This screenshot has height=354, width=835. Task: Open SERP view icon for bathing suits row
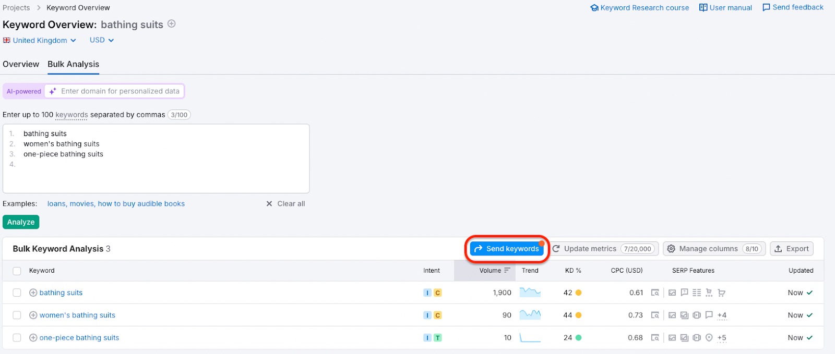655,293
